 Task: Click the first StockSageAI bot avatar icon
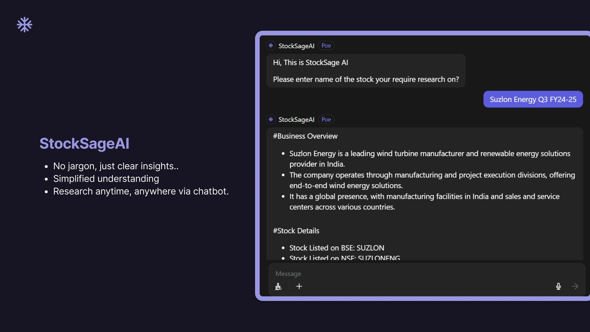(271, 46)
